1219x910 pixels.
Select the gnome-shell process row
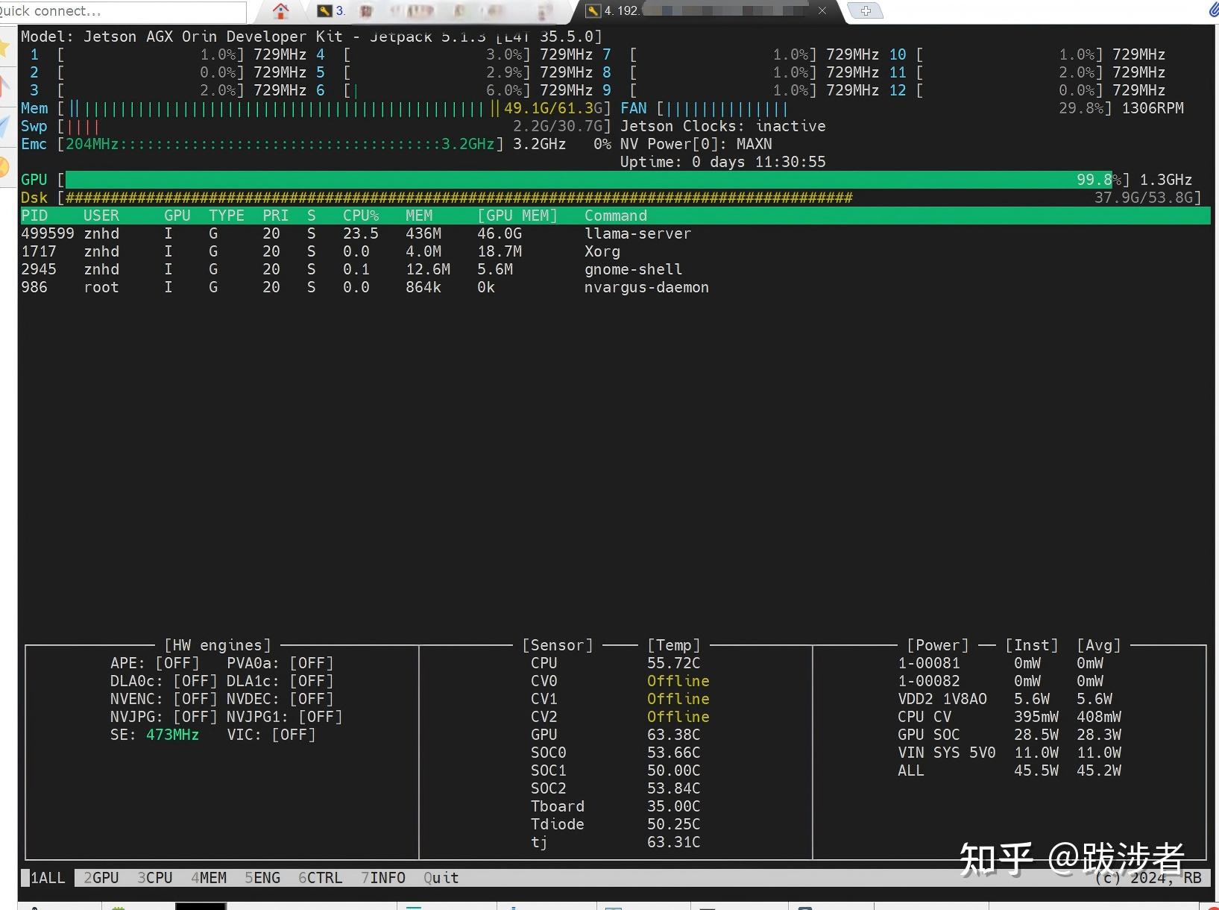coord(615,269)
